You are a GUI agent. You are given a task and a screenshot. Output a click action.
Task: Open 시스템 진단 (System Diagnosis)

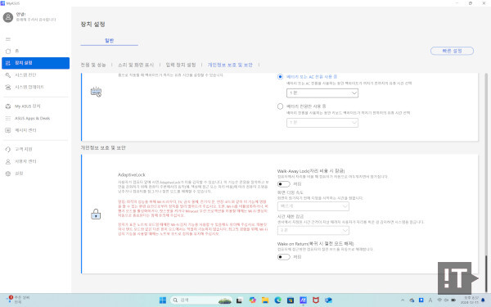tap(35, 74)
